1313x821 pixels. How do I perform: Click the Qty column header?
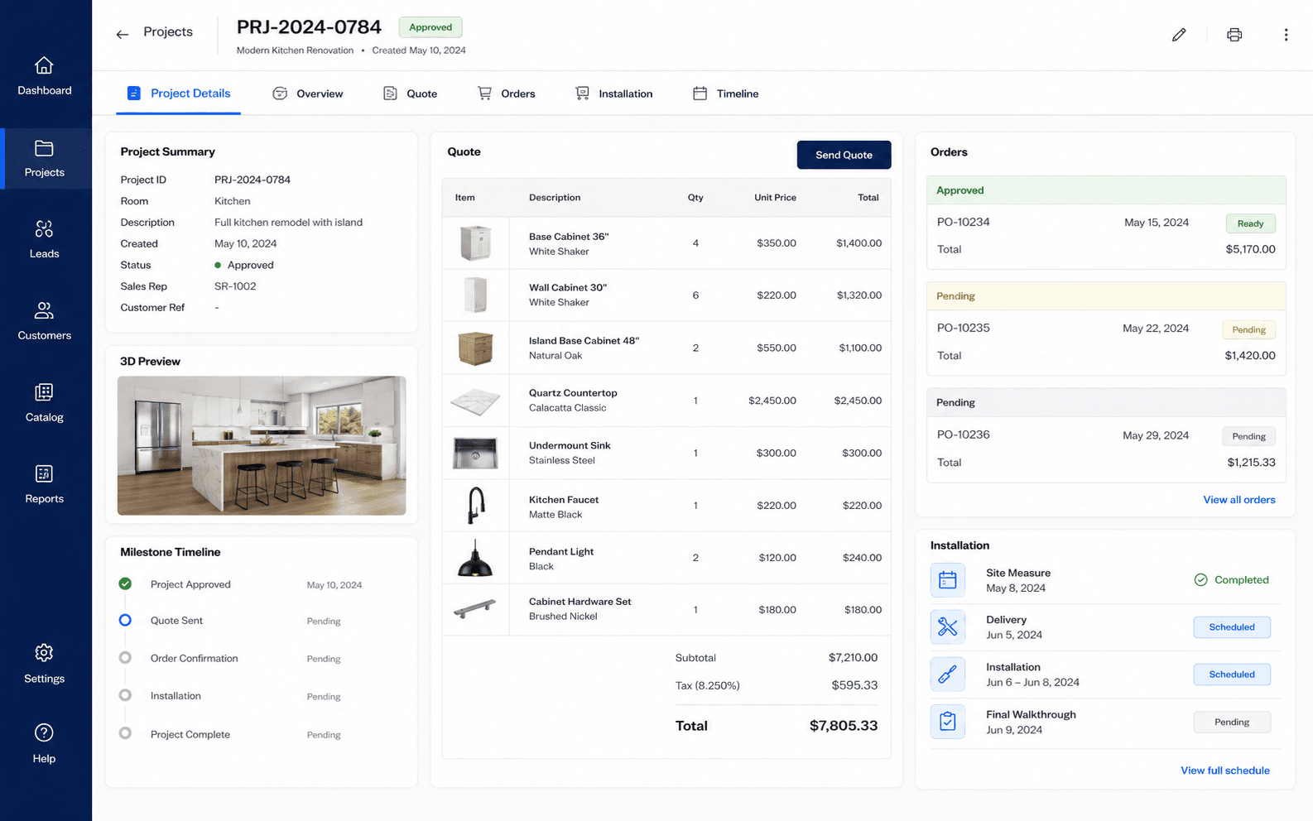pos(695,198)
